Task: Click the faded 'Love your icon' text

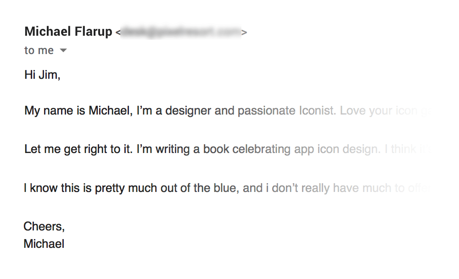Action: (379, 111)
